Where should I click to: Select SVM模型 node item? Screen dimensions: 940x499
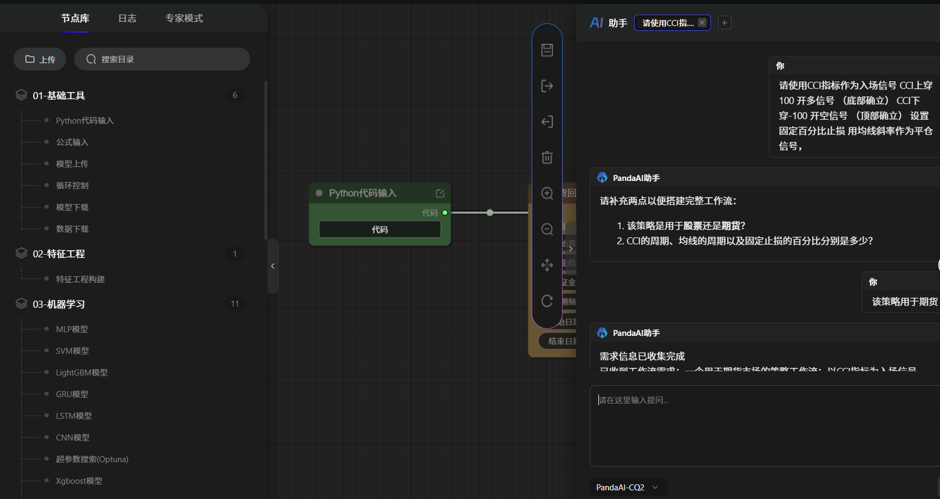73,351
